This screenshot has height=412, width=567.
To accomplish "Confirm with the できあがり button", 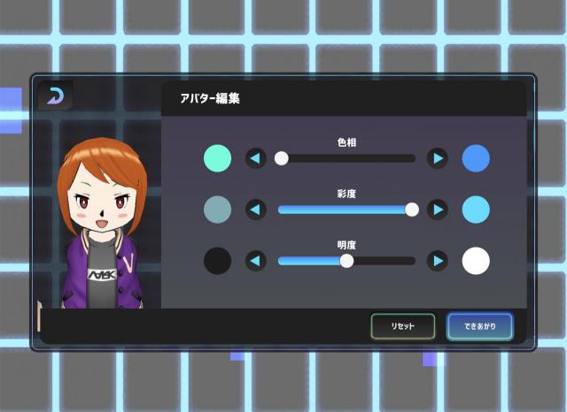I will [479, 326].
